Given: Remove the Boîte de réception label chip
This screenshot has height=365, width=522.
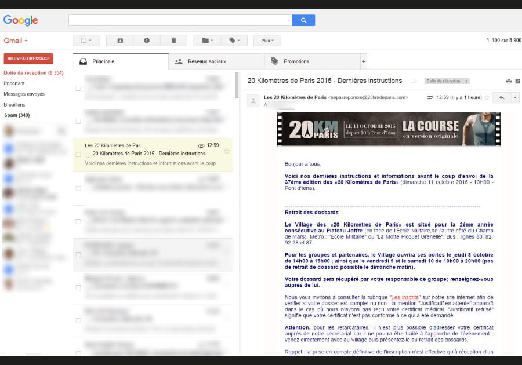Looking at the screenshot, I should [466, 81].
